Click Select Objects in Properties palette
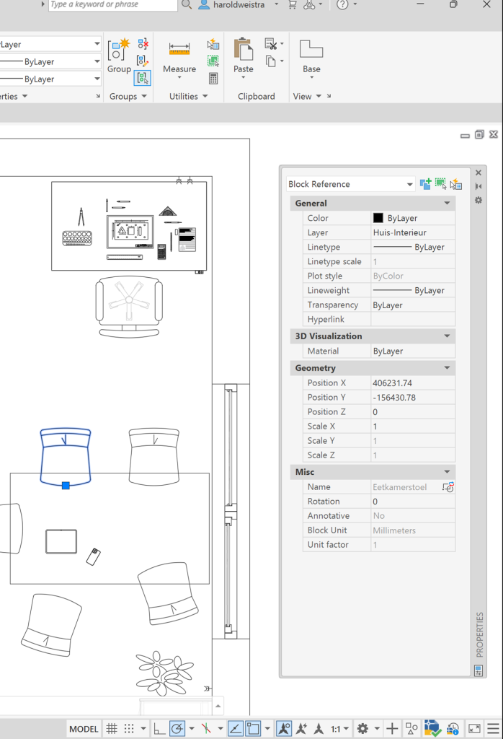503x739 pixels. click(440, 184)
